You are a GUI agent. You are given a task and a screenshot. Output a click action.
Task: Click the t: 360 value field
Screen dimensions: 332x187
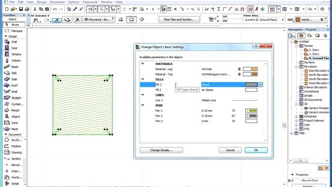point(231,17)
